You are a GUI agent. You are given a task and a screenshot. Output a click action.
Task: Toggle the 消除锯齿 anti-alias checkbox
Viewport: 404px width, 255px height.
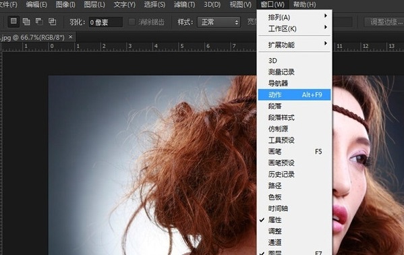click(x=132, y=22)
